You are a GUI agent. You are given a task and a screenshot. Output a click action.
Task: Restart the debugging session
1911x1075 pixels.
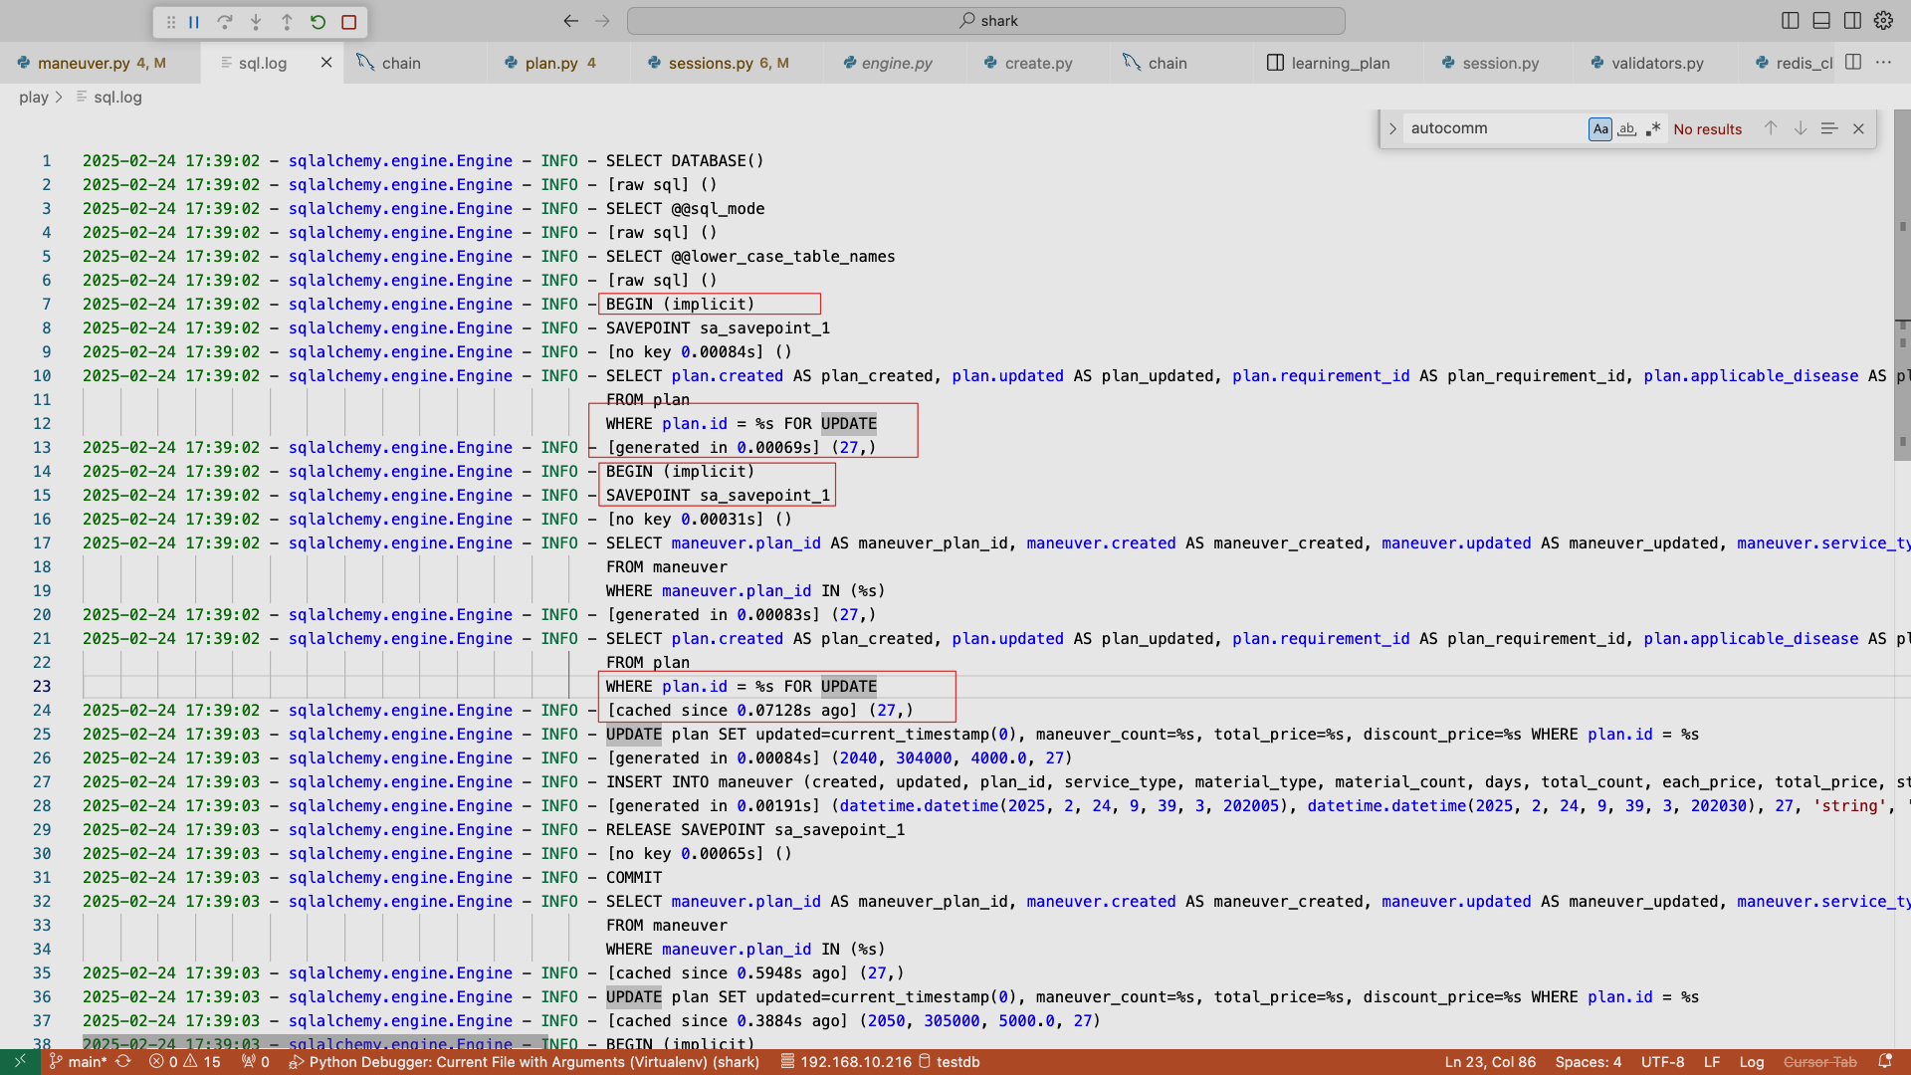(318, 21)
